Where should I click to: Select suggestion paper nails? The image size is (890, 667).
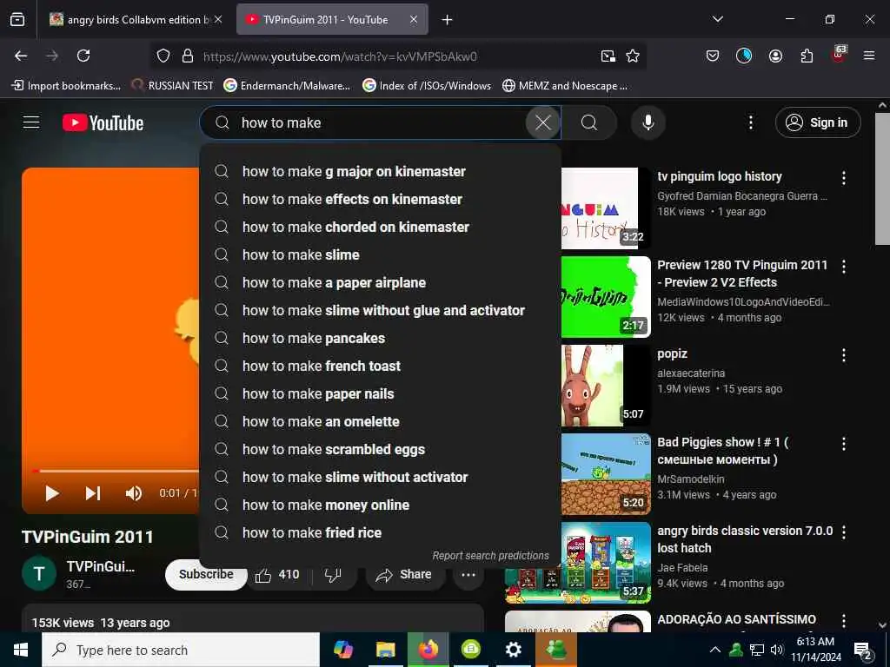[x=381, y=393]
